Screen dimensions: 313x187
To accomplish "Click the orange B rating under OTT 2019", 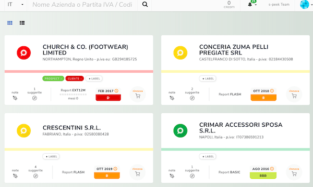I will (x=107, y=176).
